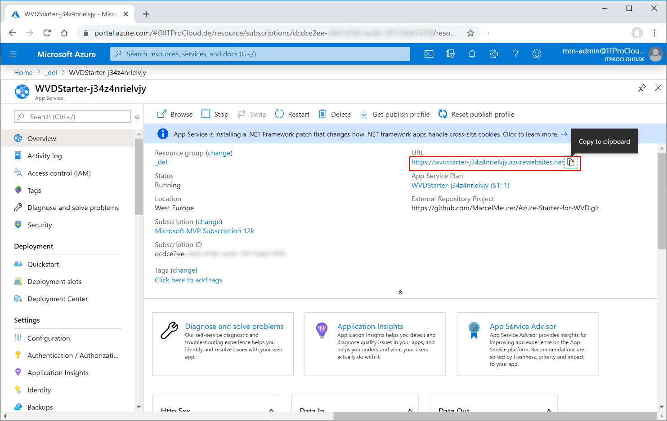This screenshot has width=667, height=421.
Task: Click the horizontal scrollbar thumb
Action: (495, 417)
